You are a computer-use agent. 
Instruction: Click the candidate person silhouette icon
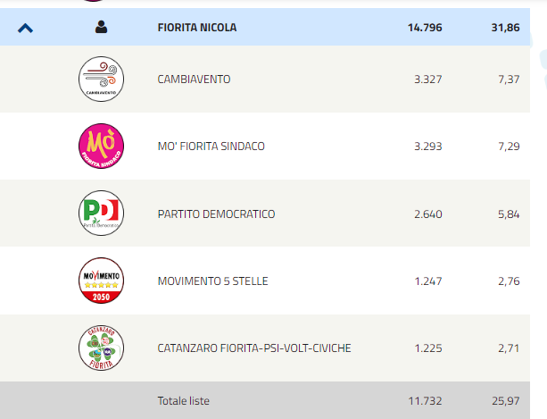(101, 27)
